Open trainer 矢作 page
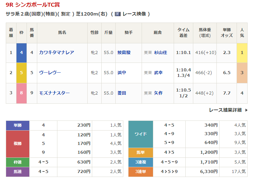This screenshot has height=180, width=254. click(158, 93)
